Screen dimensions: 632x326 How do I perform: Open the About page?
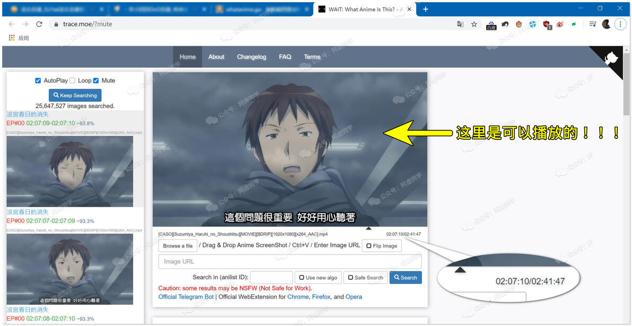coord(216,57)
